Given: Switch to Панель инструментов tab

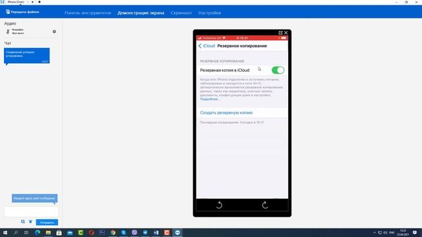Looking at the screenshot, I should point(88,13).
